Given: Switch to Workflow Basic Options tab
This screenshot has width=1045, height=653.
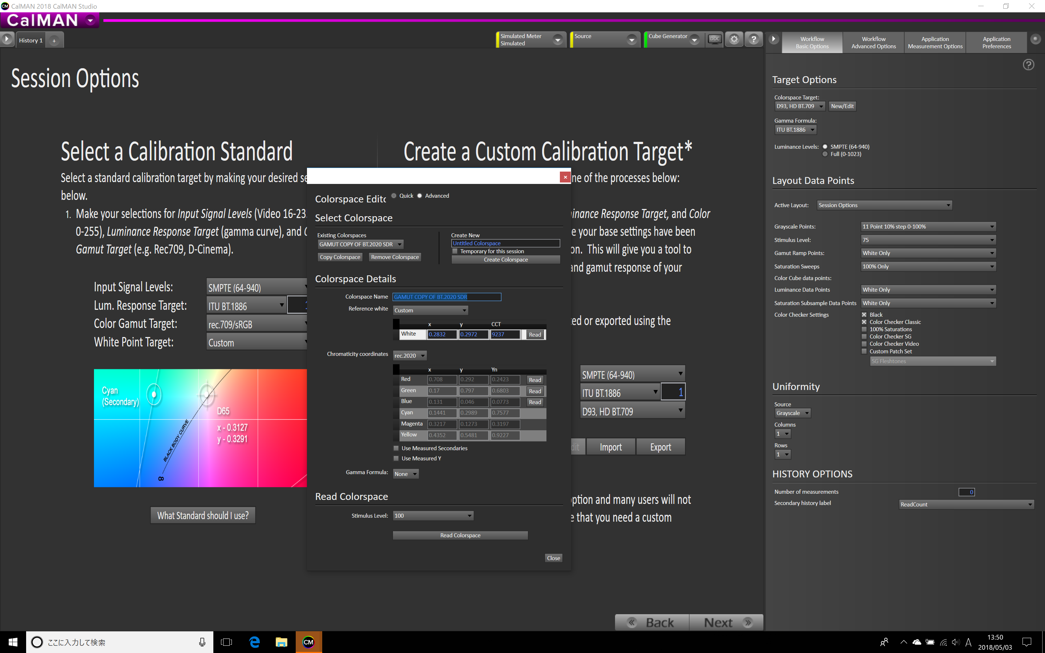Looking at the screenshot, I should tap(812, 42).
